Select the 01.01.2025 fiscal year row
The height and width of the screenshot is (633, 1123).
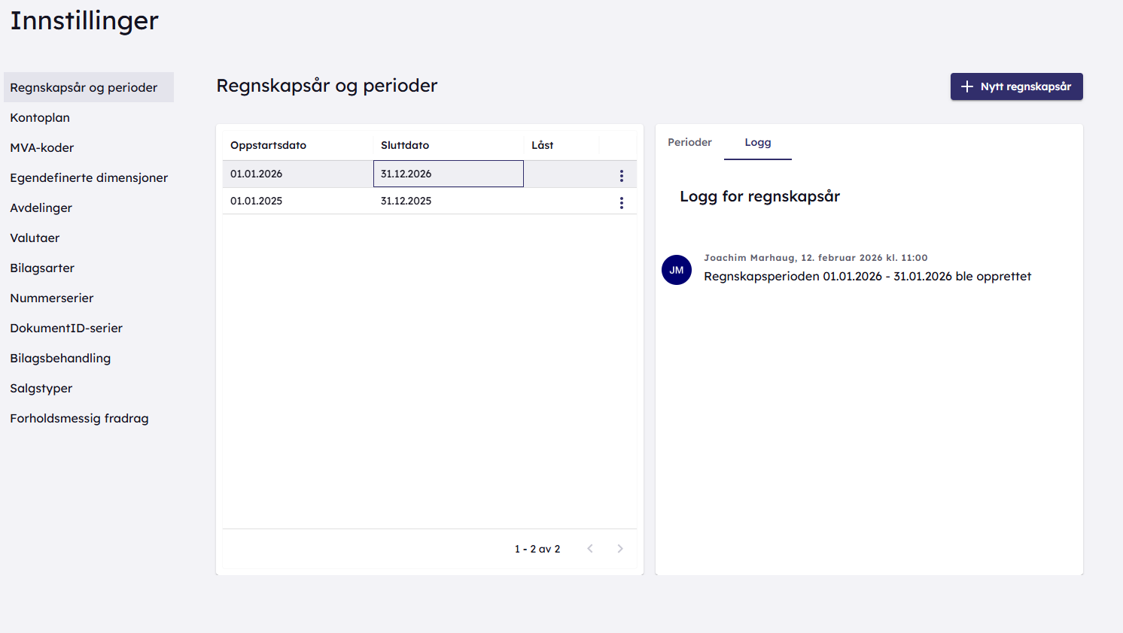(x=257, y=201)
